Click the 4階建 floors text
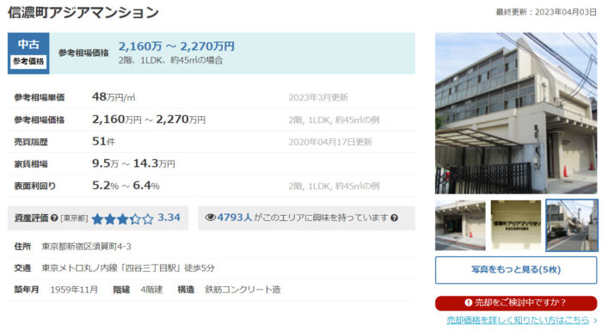This screenshot has width=602, height=331. [151, 290]
